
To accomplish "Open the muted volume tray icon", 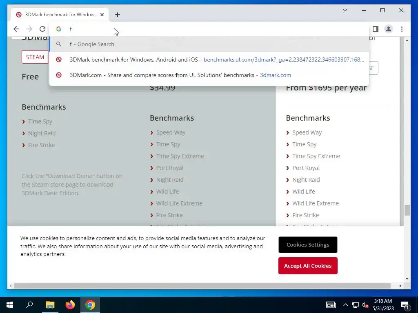I will click(x=365, y=305).
